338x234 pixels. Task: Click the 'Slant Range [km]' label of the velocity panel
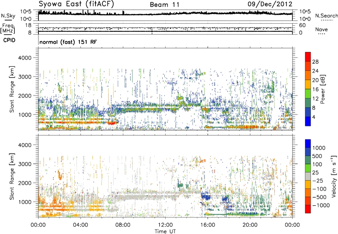pyautogui.click(x=12, y=177)
